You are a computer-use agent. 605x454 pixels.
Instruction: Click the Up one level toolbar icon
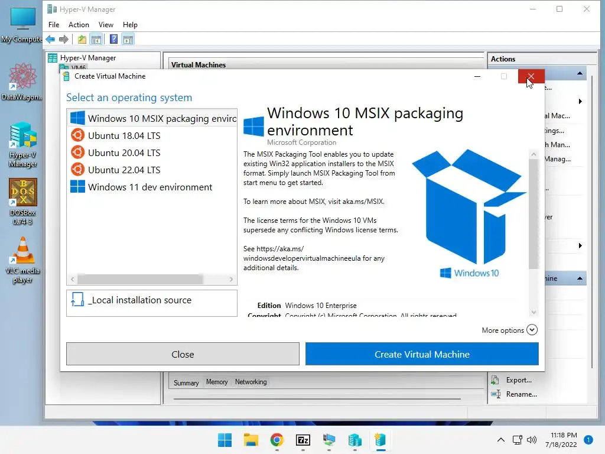(x=82, y=39)
